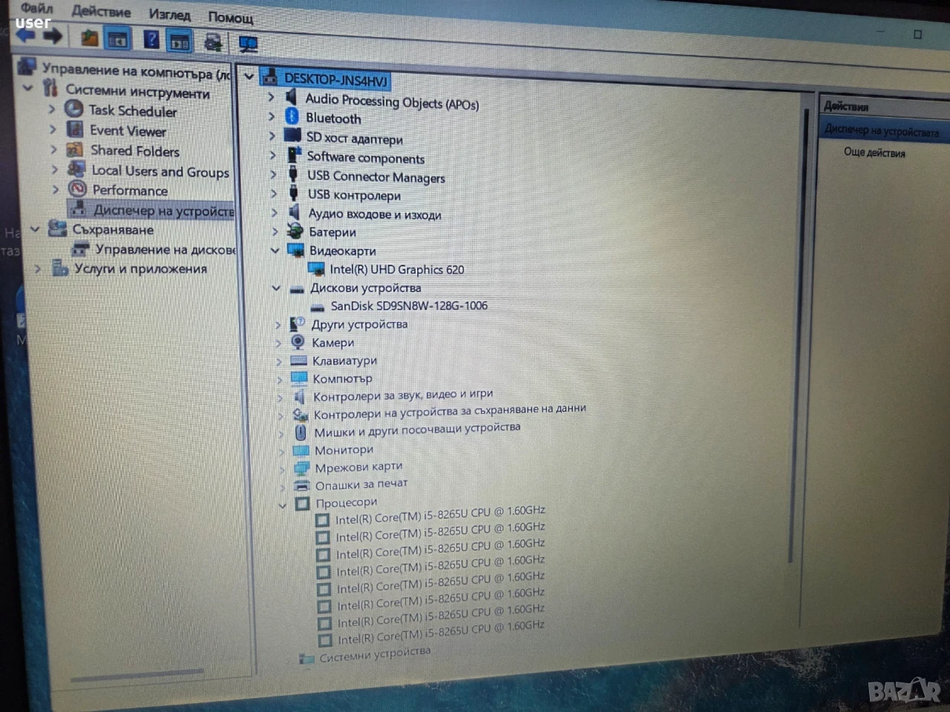Click the device icon with green arrow in toolbar
Image resolution: width=950 pixels, height=712 pixels.
coord(214,42)
